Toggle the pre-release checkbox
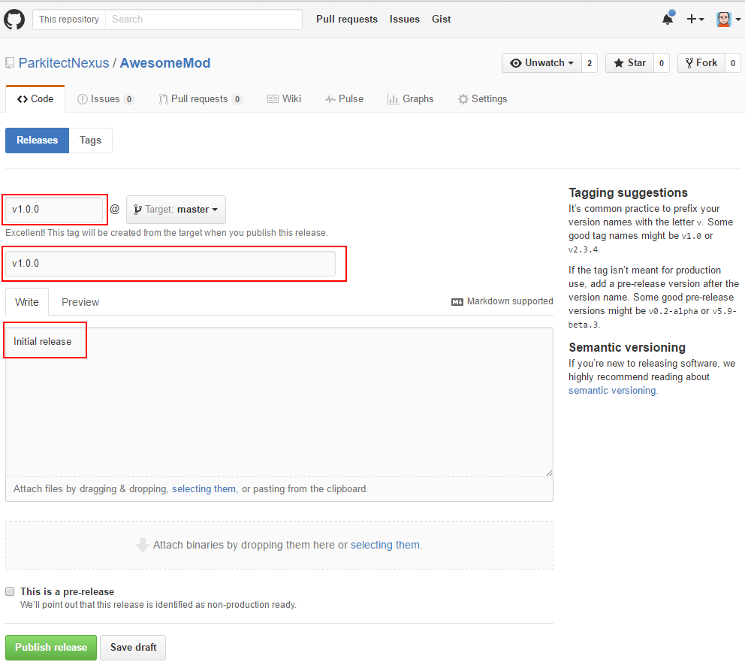 pyautogui.click(x=10, y=591)
